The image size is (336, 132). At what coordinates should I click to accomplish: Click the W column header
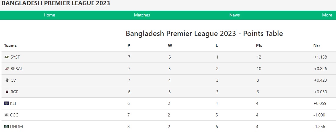(170, 45)
